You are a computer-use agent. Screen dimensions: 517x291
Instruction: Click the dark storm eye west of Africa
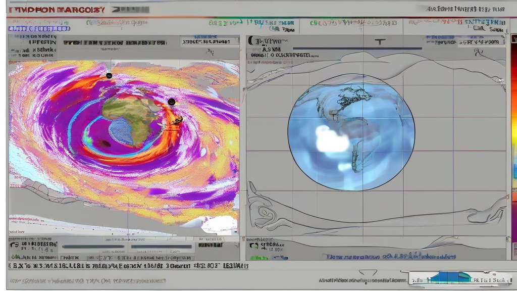click(105, 143)
